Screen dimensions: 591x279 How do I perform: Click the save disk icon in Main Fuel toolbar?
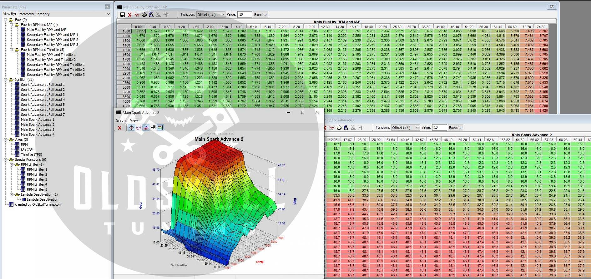click(x=123, y=15)
